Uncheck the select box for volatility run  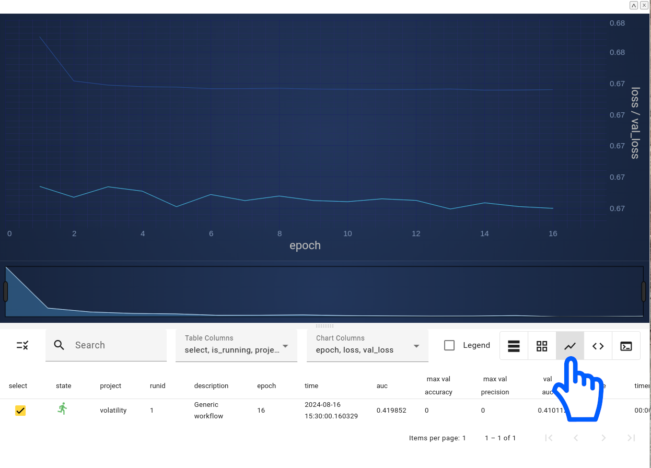click(x=20, y=411)
